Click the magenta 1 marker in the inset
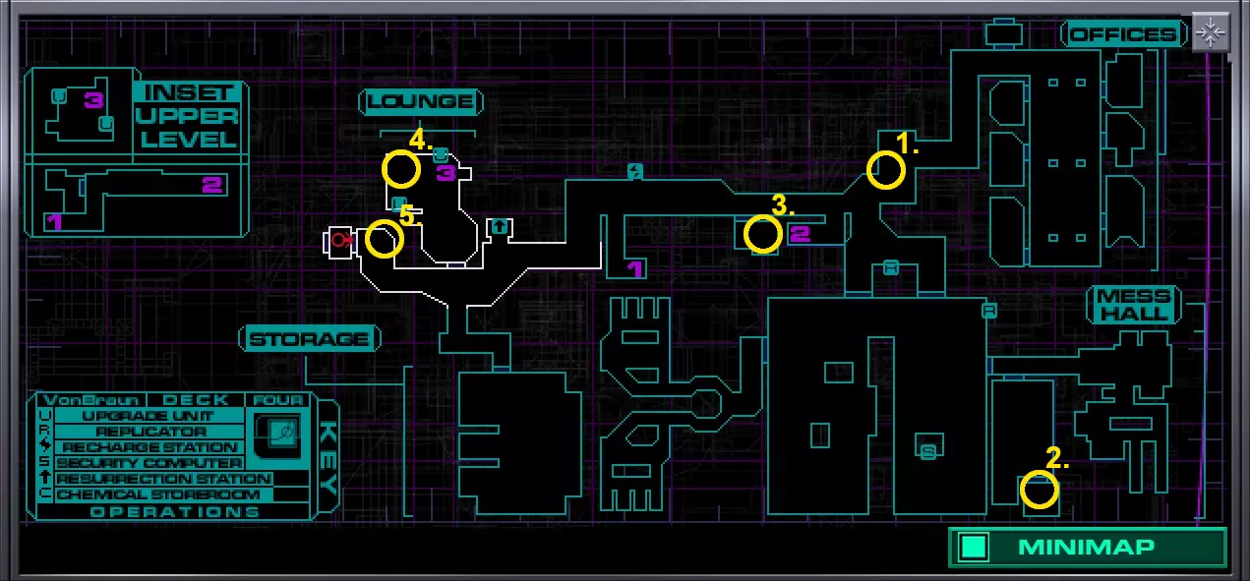Image resolution: width=1250 pixels, height=581 pixels. [x=54, y=222]
